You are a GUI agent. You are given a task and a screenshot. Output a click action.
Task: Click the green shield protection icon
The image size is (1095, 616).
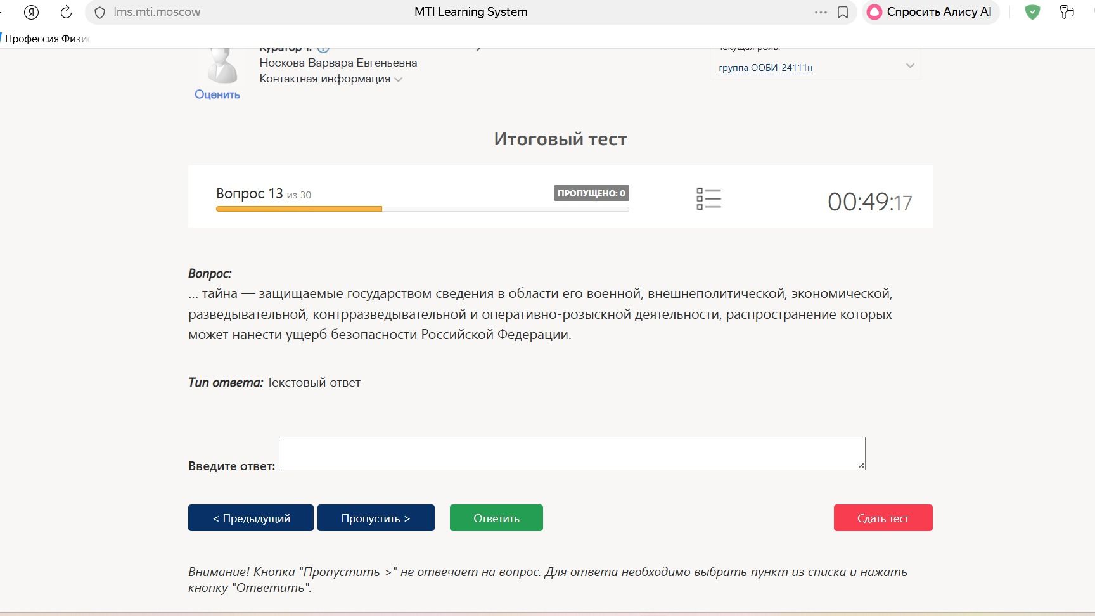point(1032,12)
